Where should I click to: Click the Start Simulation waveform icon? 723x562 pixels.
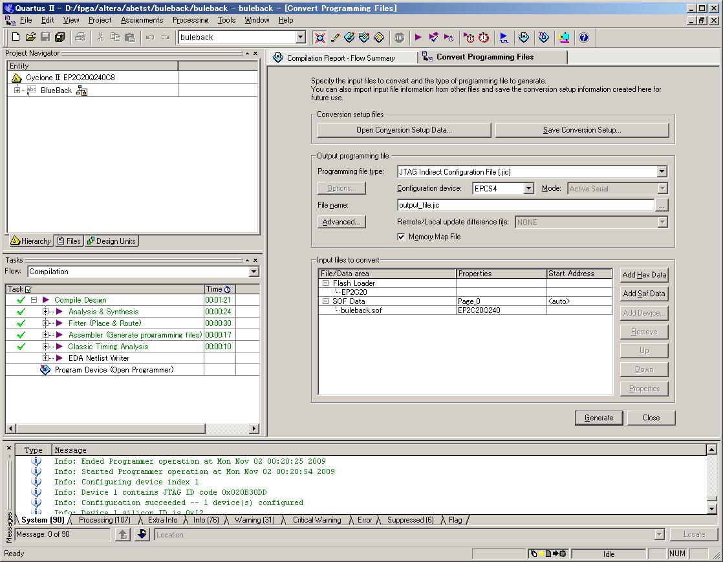[x=504, y=38]
